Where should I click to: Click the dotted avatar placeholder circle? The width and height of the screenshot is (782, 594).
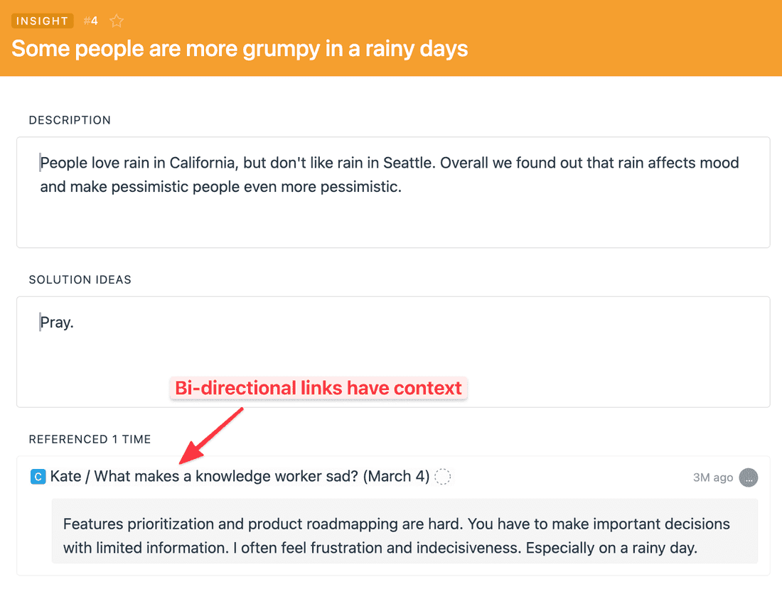click(x=442, y=477)
